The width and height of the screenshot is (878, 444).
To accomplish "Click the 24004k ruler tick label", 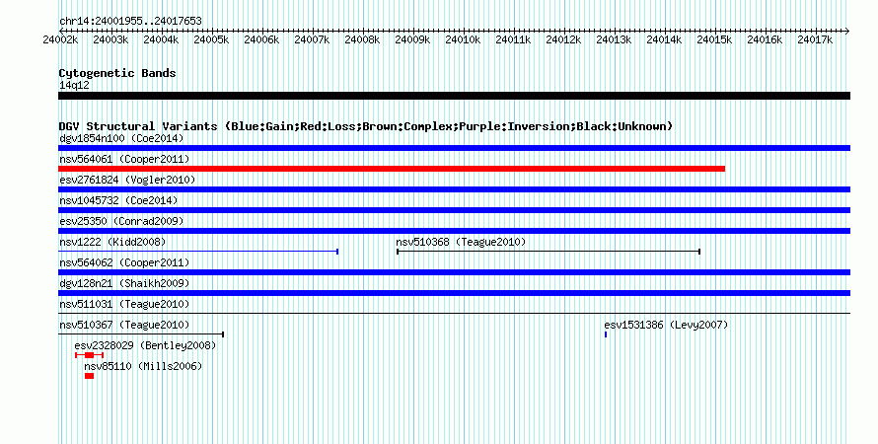I will pos(161,39).
